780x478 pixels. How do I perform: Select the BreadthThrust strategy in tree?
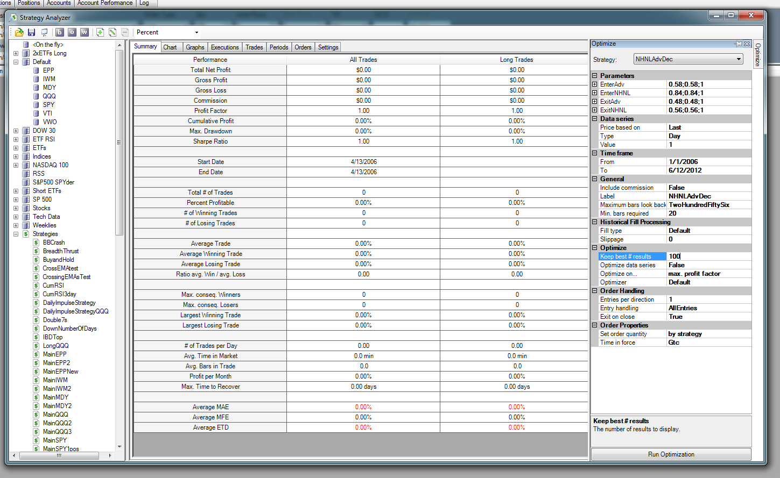[61, 251]
